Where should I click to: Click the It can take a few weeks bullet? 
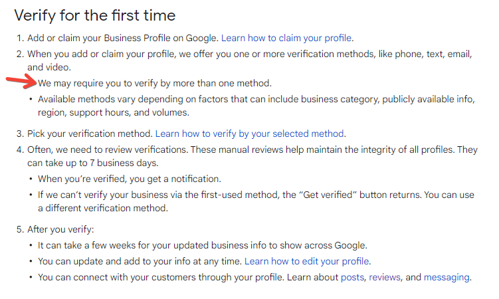(203, 246)
